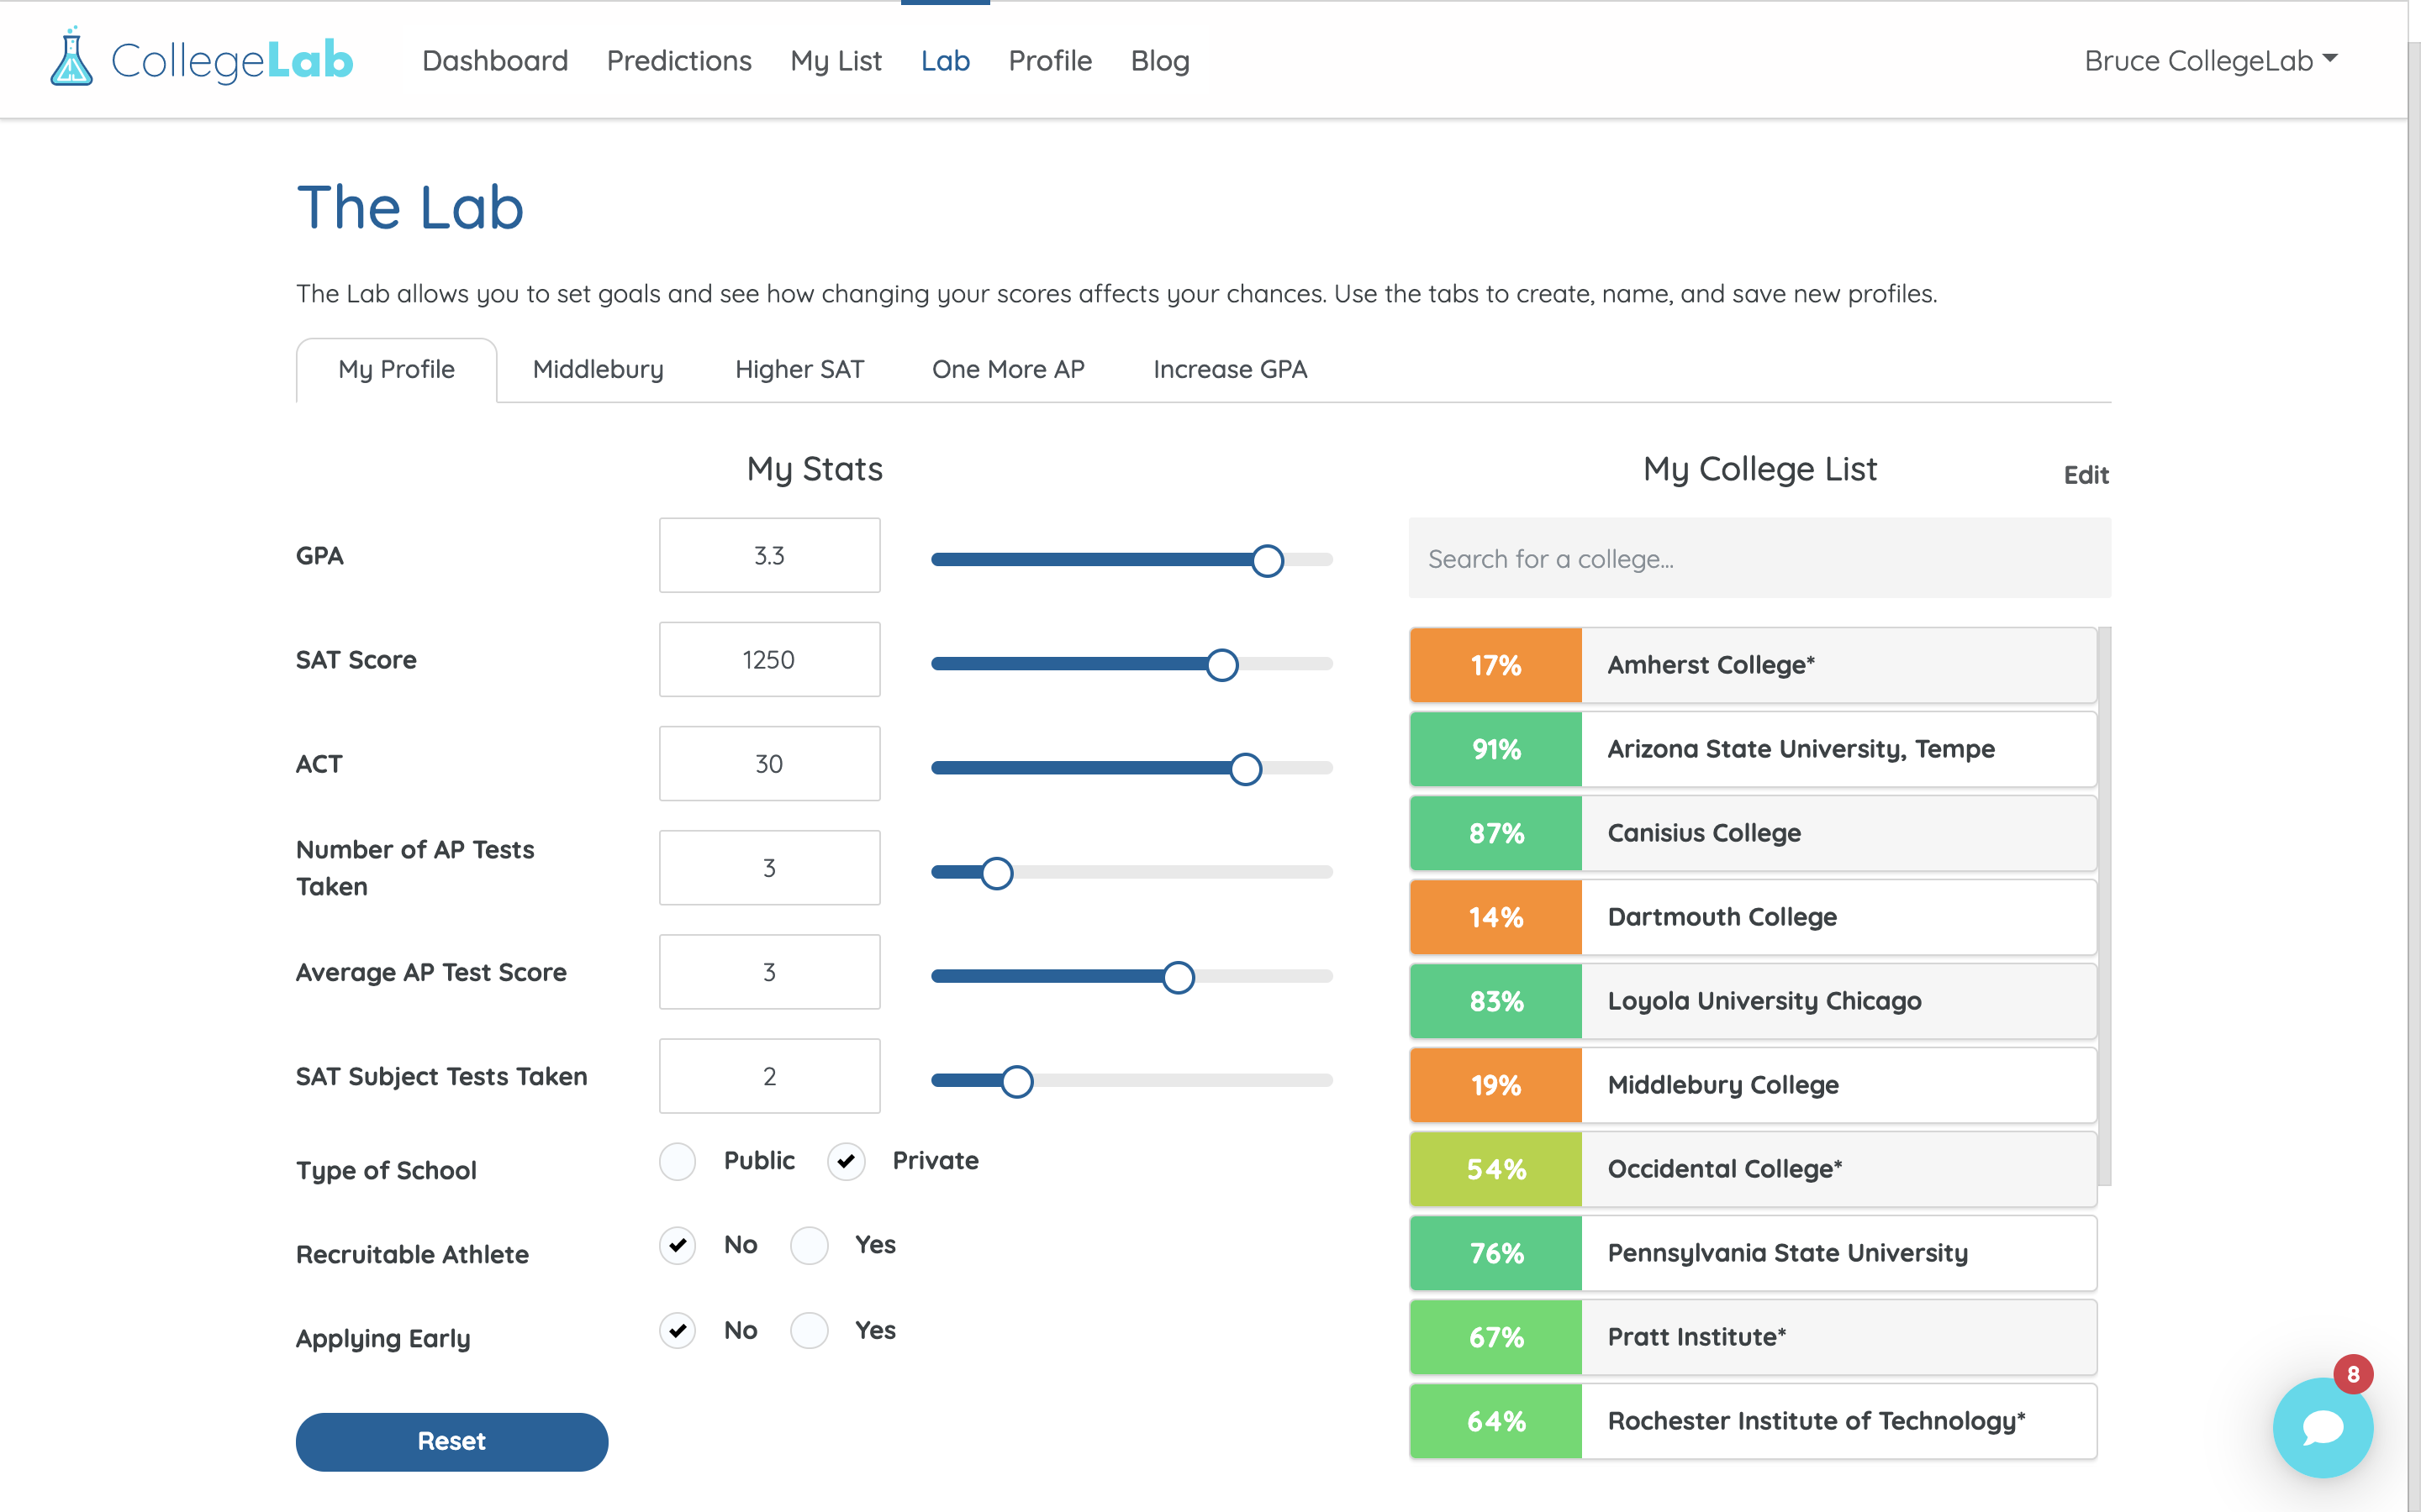Click the 91% chance badge
The height and width of the screenshot is (1512, 2421).
1495,749
